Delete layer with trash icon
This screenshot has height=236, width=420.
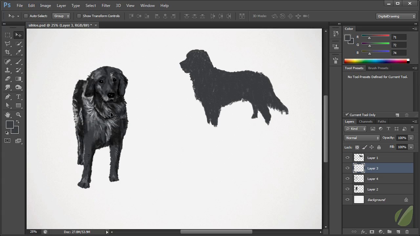407,232
